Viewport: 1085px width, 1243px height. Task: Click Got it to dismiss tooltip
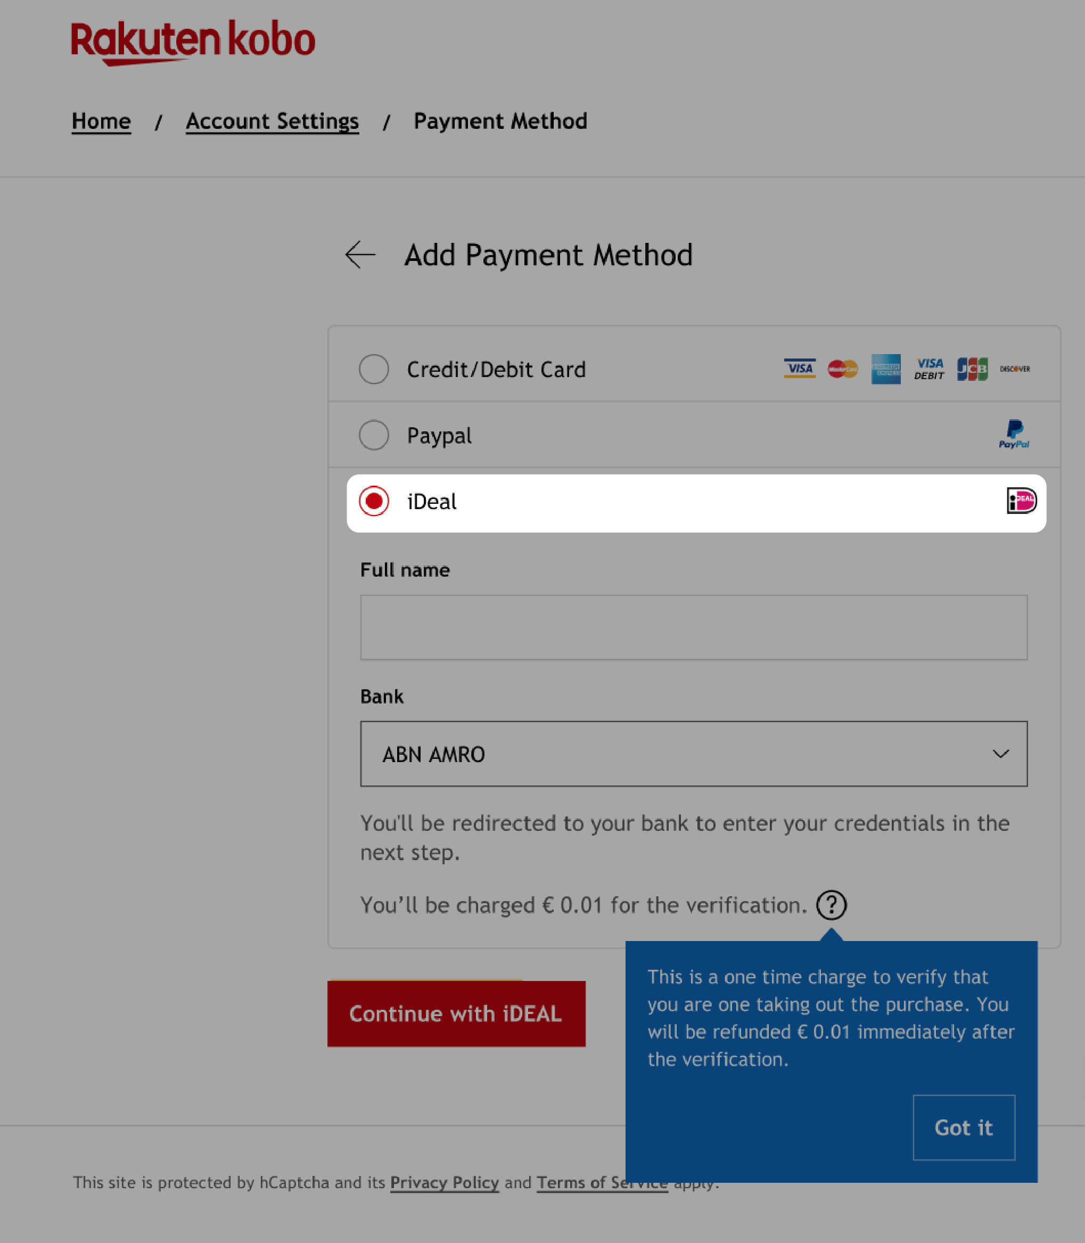tap(963, 1127)
